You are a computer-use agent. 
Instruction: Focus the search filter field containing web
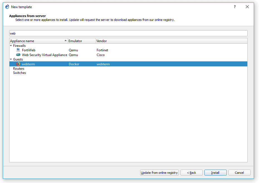pyautogui.click(x=128, y=33)
